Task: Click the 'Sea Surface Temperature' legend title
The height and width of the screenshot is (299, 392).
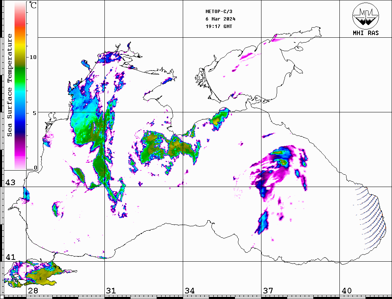Action: tap(9, 85)
